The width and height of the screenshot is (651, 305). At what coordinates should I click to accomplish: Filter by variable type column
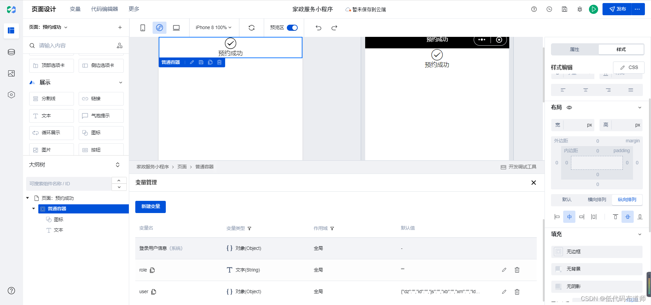tap(250, 229)
